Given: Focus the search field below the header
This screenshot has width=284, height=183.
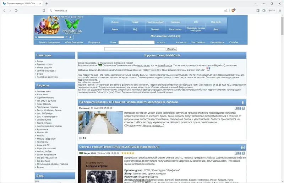Looking at the screenshot, I should pyautogui.click(x=135, y=49).
